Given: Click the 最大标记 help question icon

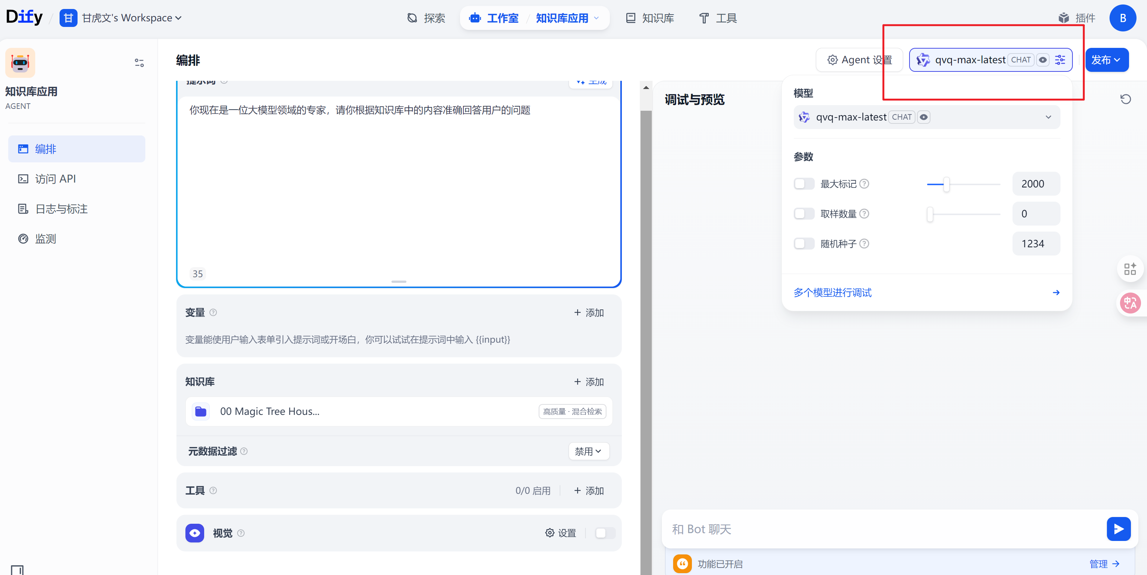Looking at the screenshot, I should click(864, 184).
